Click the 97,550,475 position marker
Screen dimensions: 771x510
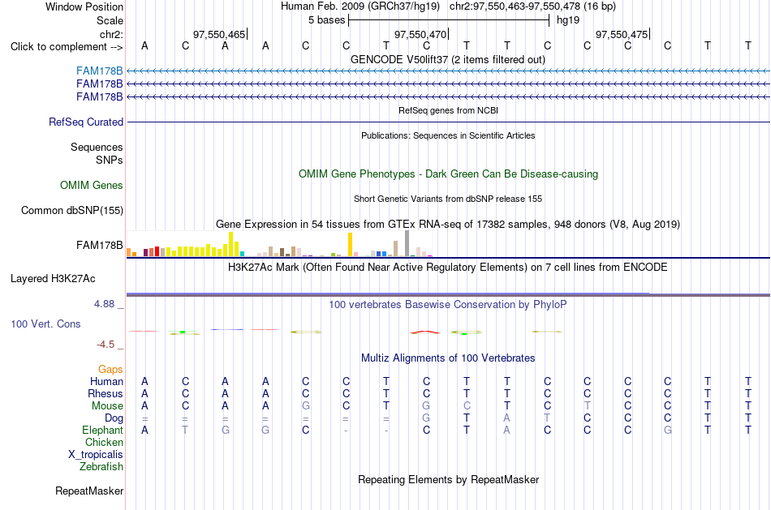(x=622, y=34)
